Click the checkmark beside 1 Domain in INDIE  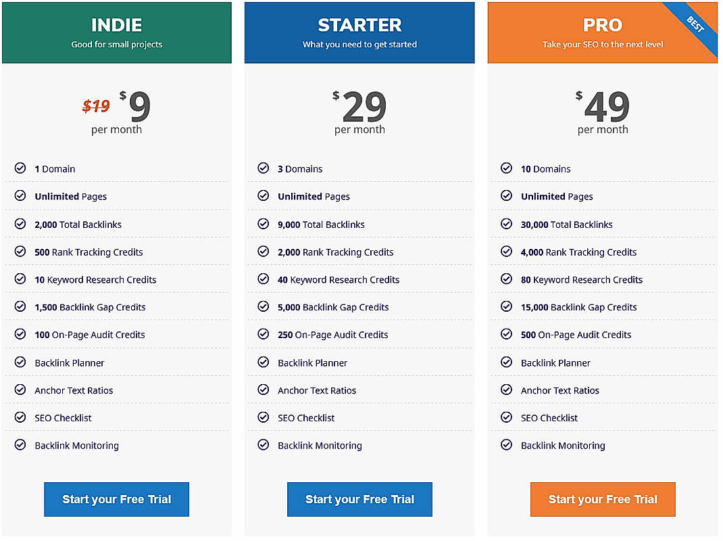click(x=20, y=168)
